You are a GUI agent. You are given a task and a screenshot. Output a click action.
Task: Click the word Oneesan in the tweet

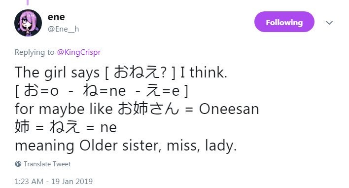click(x=229, y=109)
